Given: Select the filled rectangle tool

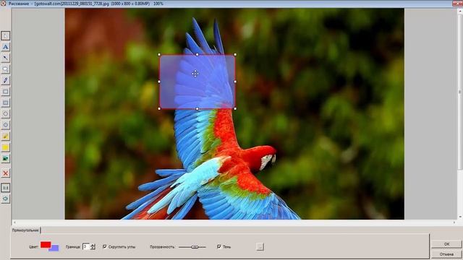Looking at the screenshot, I should (x=5, y=103).
